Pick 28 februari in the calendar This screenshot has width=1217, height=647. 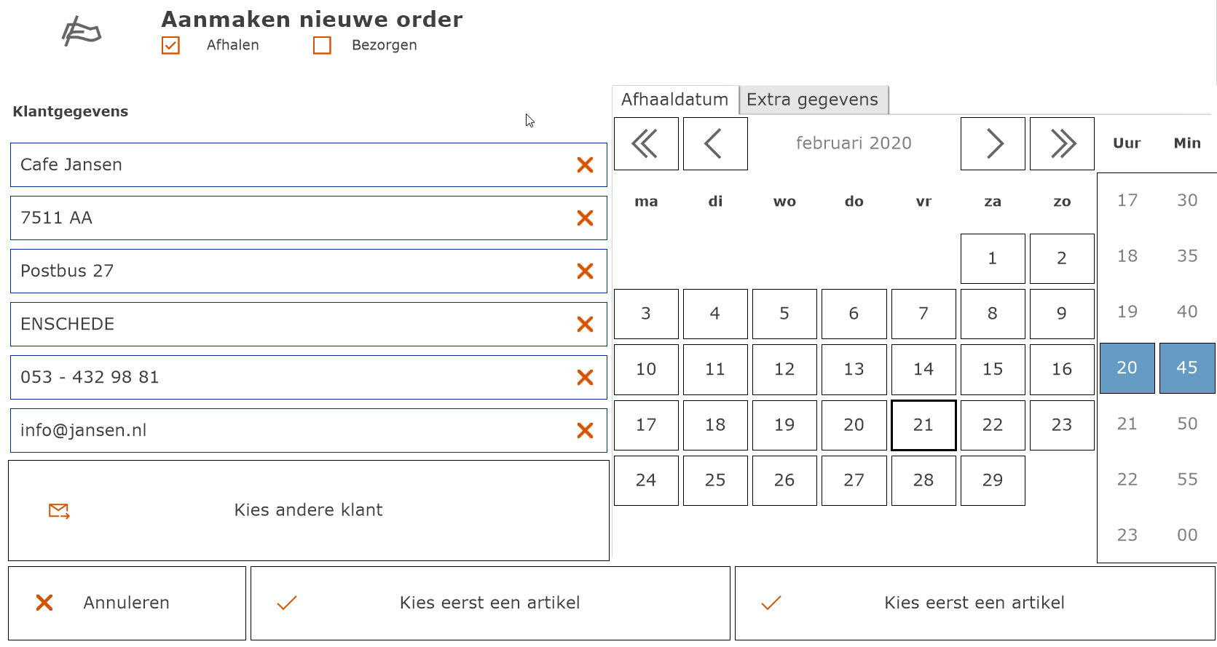(923, 480)
